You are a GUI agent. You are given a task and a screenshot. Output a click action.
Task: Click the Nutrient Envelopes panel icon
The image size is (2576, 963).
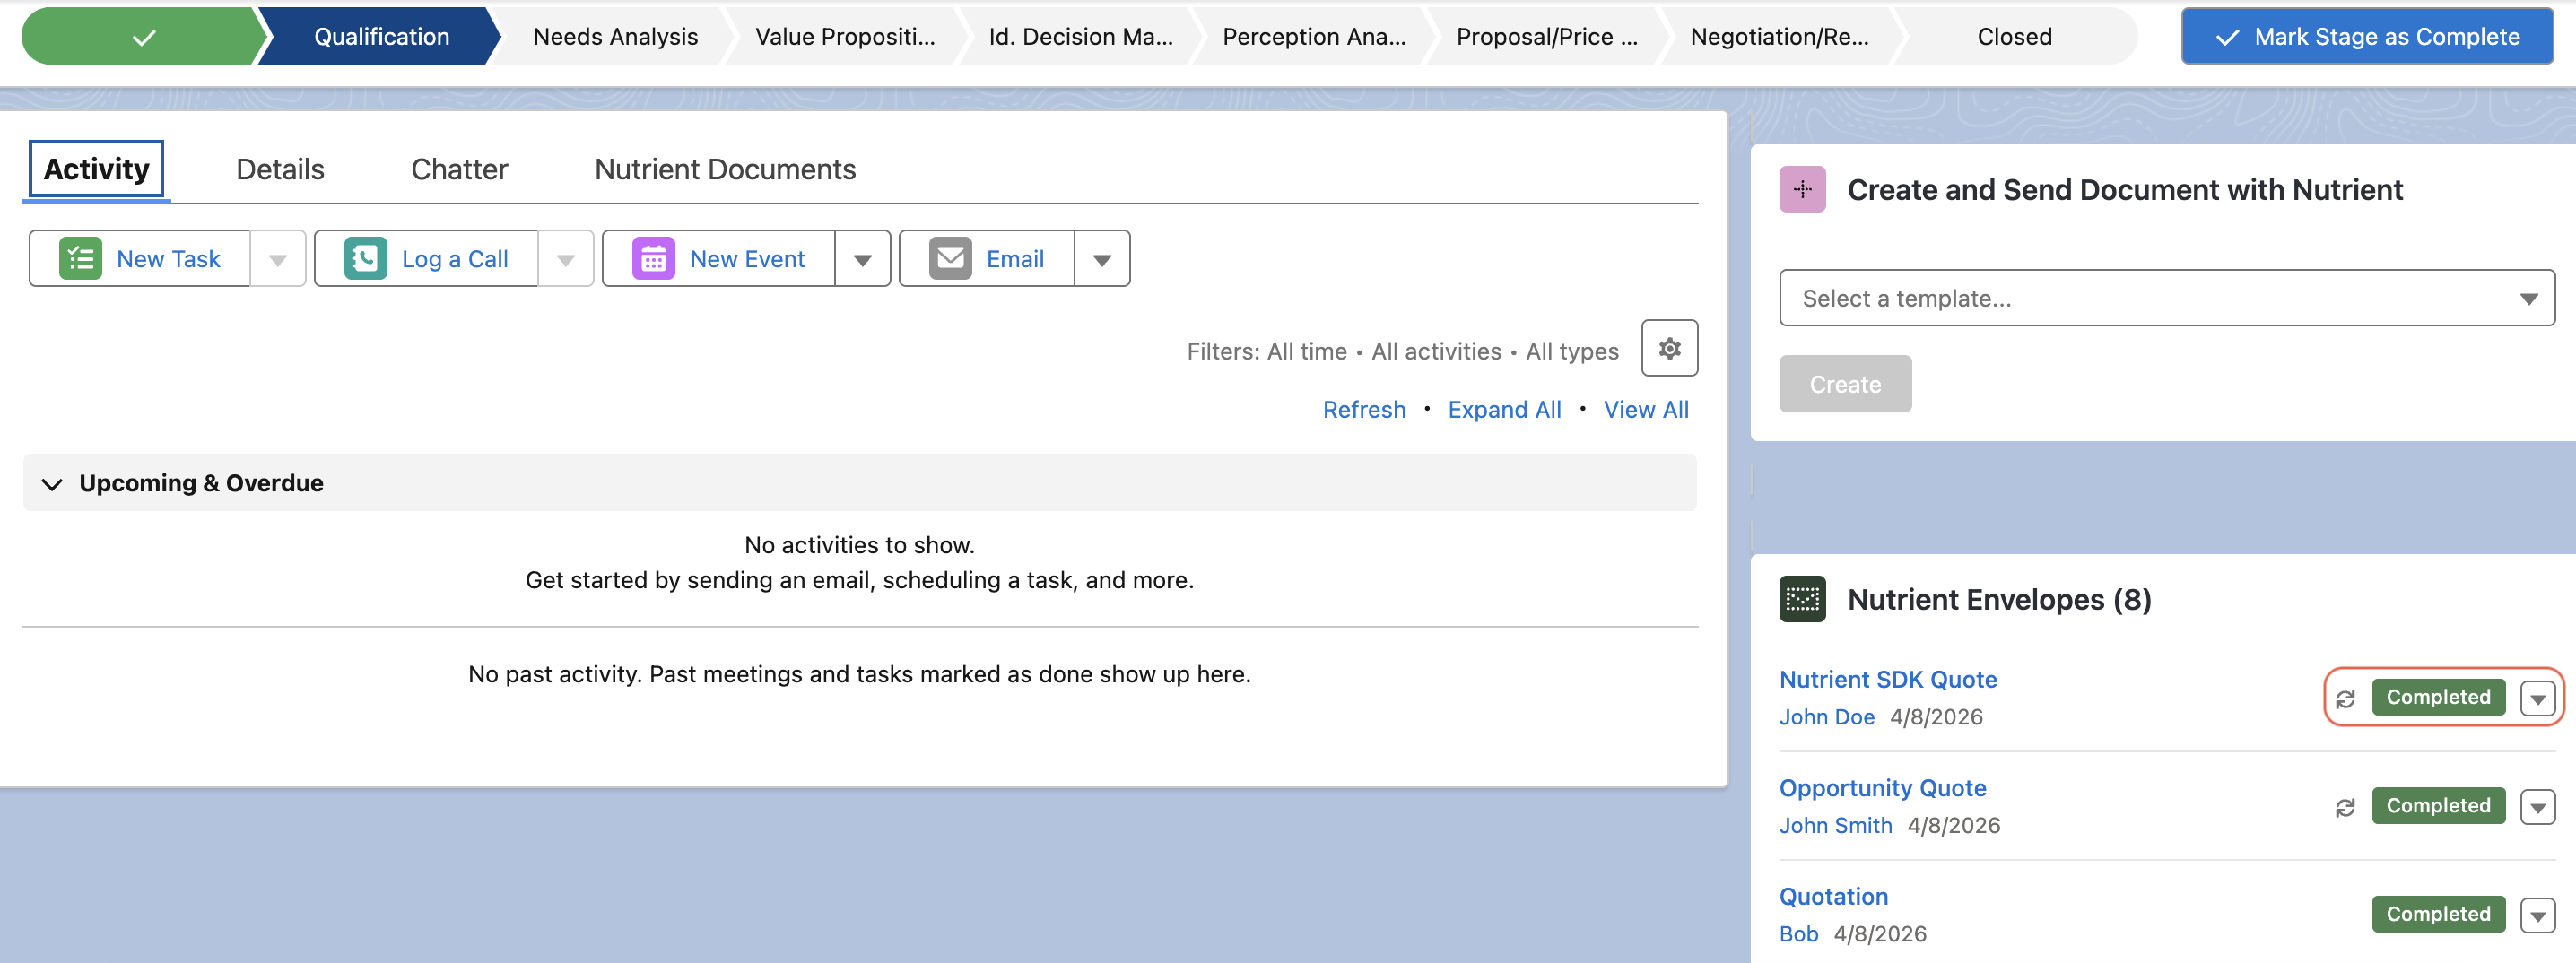tap(1802, 598)
